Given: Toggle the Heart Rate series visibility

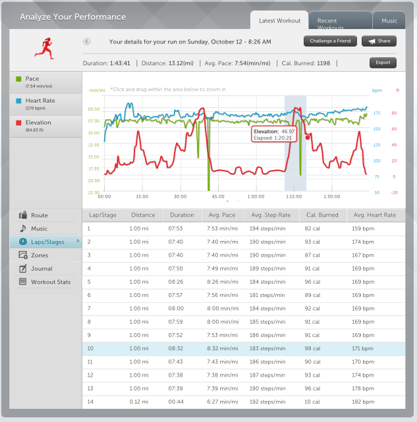Looking at the screenshot, I should click(20, 101).
